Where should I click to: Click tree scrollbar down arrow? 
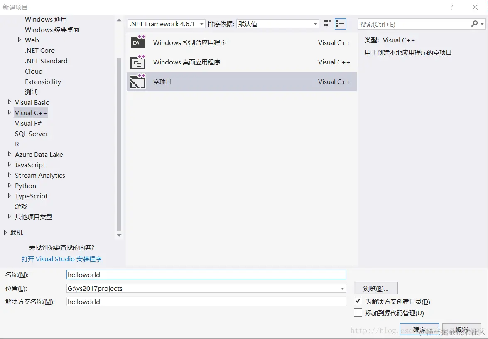pos(119,235)
